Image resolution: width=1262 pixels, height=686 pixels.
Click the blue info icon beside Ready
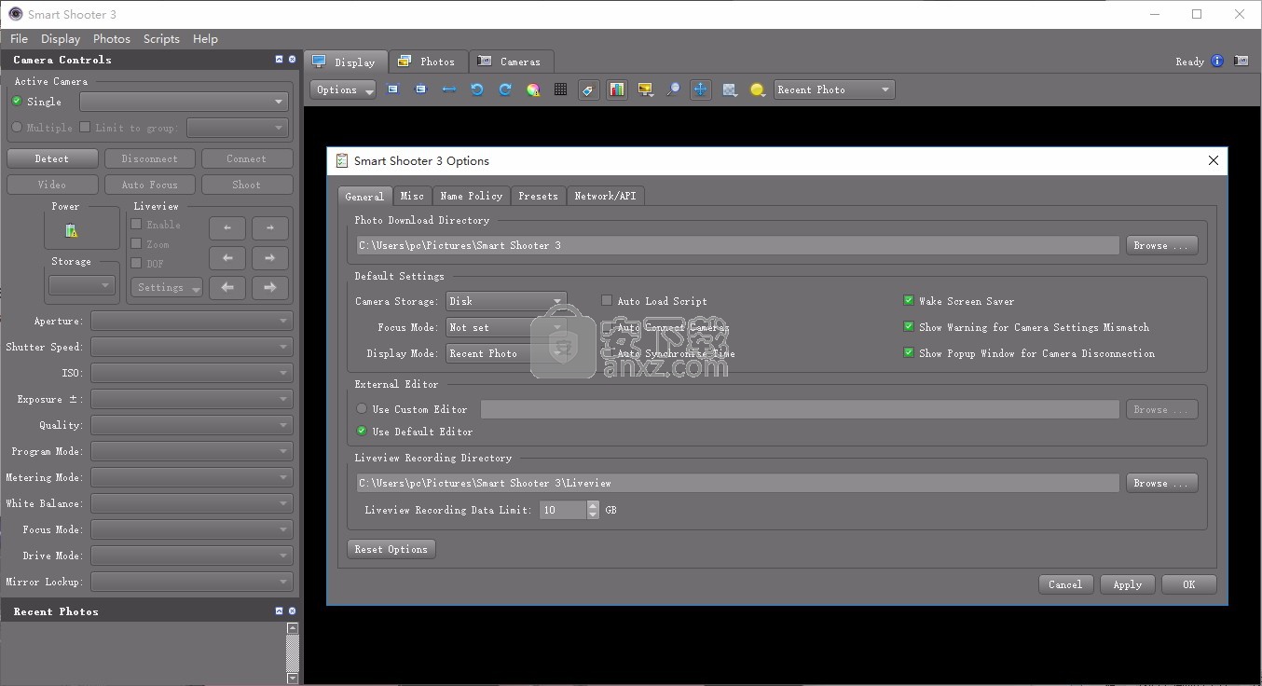1217,62
